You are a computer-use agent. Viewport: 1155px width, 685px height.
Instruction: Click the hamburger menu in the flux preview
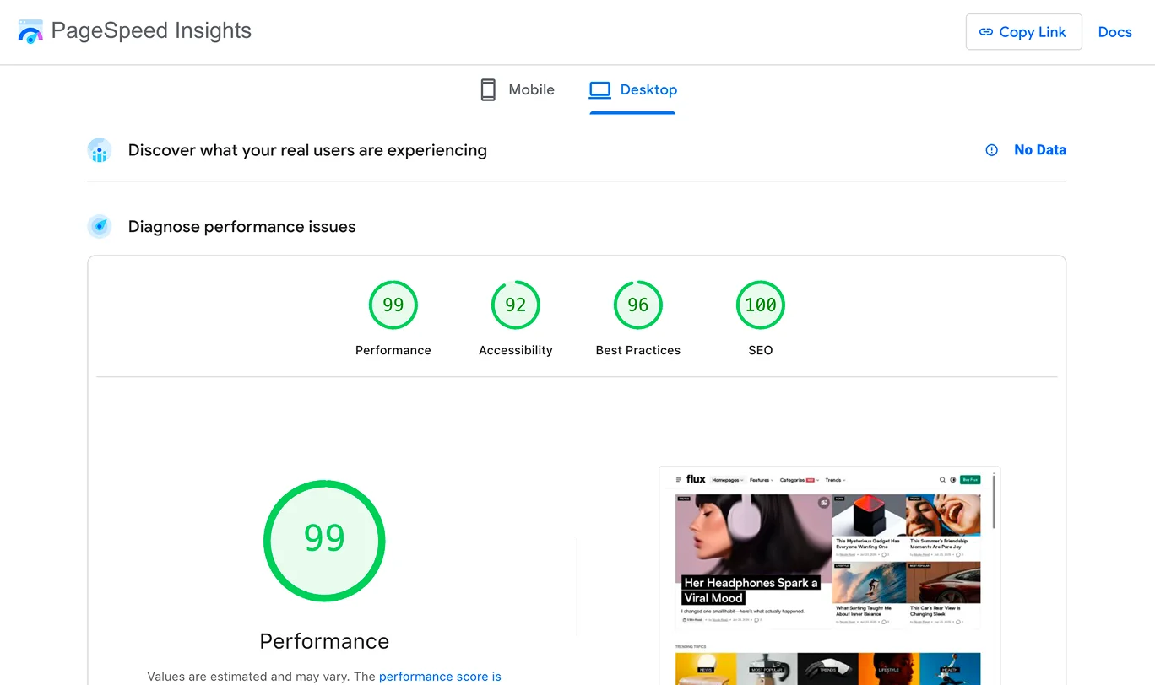tap(678, 480)
